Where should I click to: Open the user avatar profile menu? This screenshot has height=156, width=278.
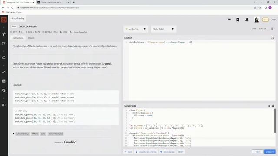[257, 19]
